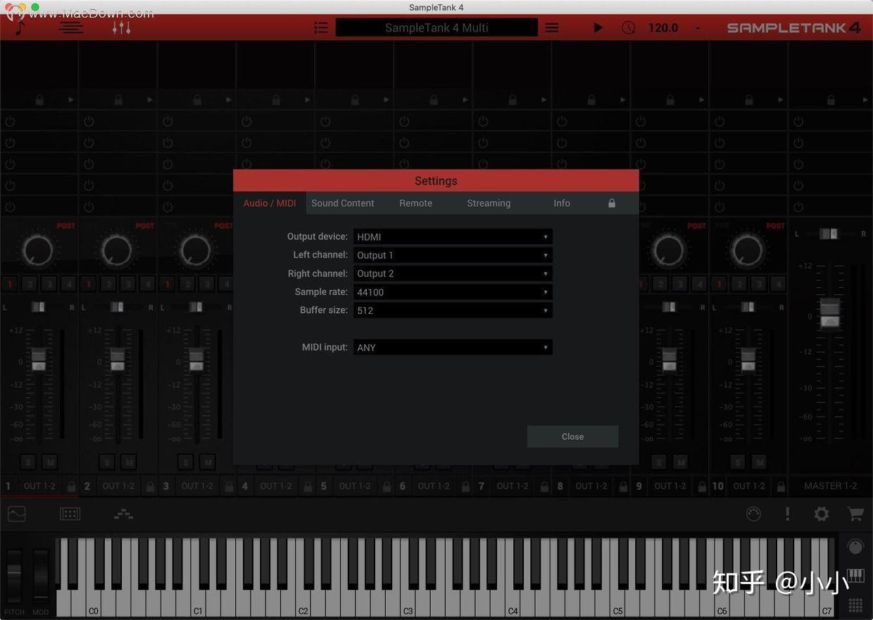Click OUT 1-2 on channel 3

197,486
